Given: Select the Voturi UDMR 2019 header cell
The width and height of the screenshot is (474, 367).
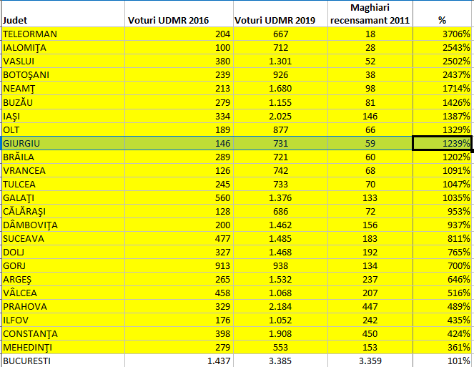Looking at the screenshot, I should pos(280,14).
